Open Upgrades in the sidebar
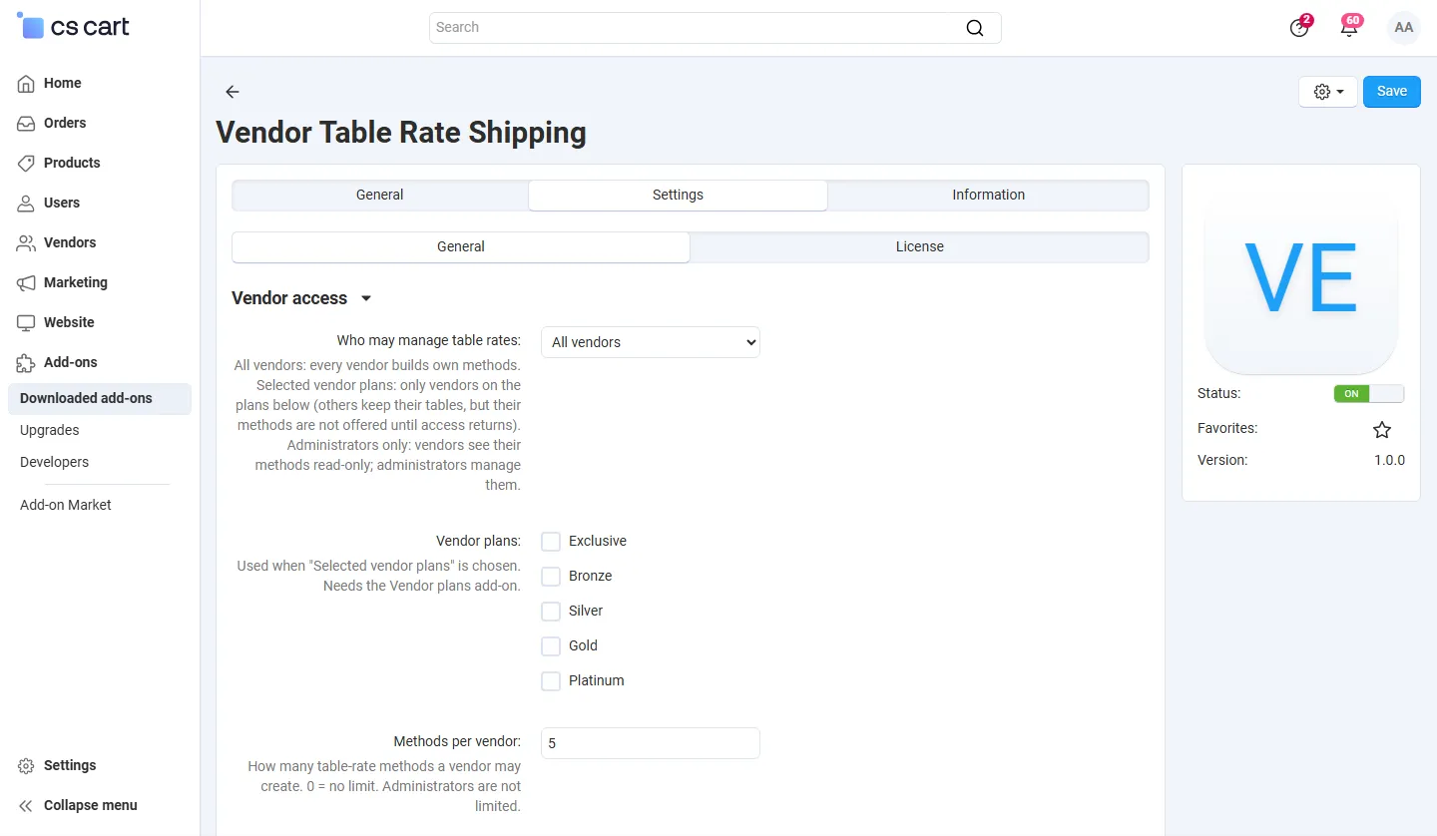Screen dimensions: 1437x836 coord(50,431)
